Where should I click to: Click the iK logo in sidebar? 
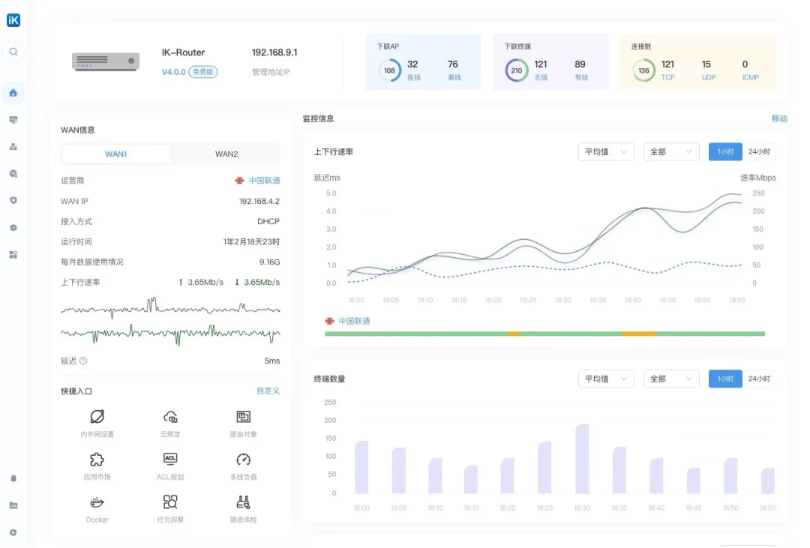(13, 20)
